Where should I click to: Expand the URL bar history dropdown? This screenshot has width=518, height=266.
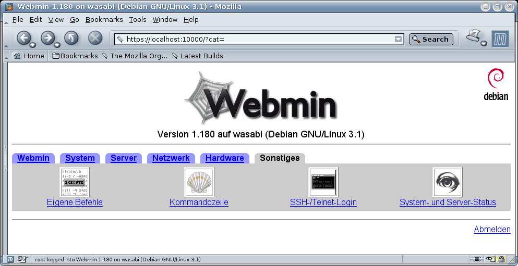[x=399, y=39]
